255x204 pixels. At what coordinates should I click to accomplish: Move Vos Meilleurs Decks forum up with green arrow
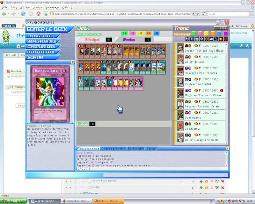[x=67, y=181]
